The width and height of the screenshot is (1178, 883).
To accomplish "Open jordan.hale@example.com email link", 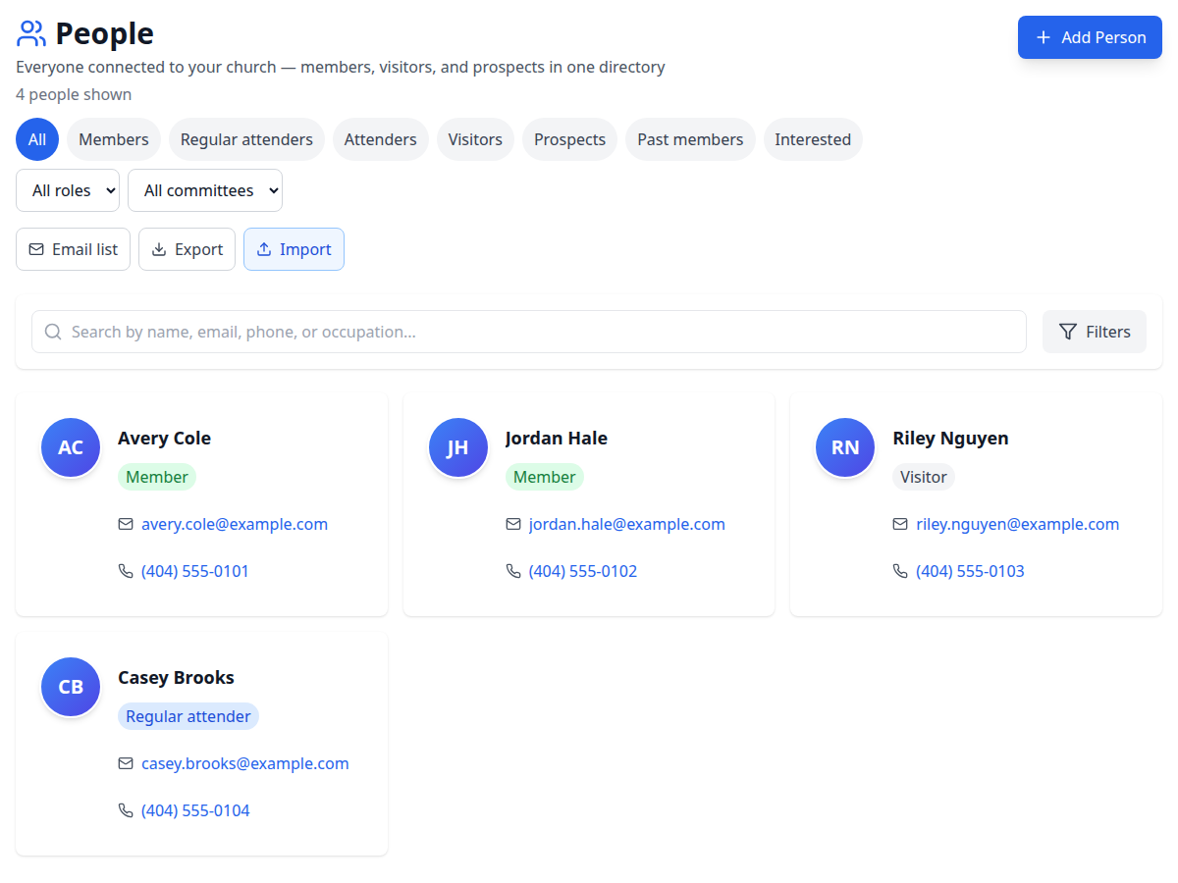I will 627,524.
